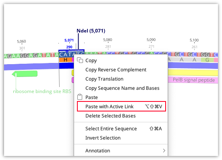Image resolution: width=222 pixels, height=160 pixels.
Task: Click the blue CDS annotation bar at left
Action: (x=31, y=67)
